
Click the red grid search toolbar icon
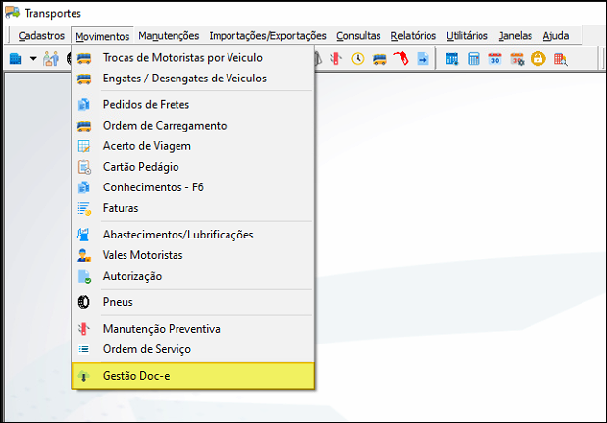click(x=561, y=59)
